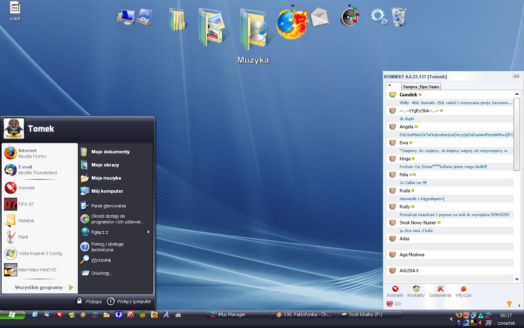Launch Paint from the Start menu

(39, 237)
